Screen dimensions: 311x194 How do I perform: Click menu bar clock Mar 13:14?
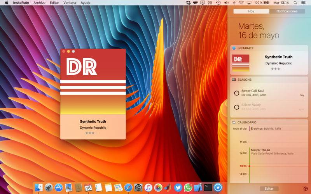coord(281,3)
